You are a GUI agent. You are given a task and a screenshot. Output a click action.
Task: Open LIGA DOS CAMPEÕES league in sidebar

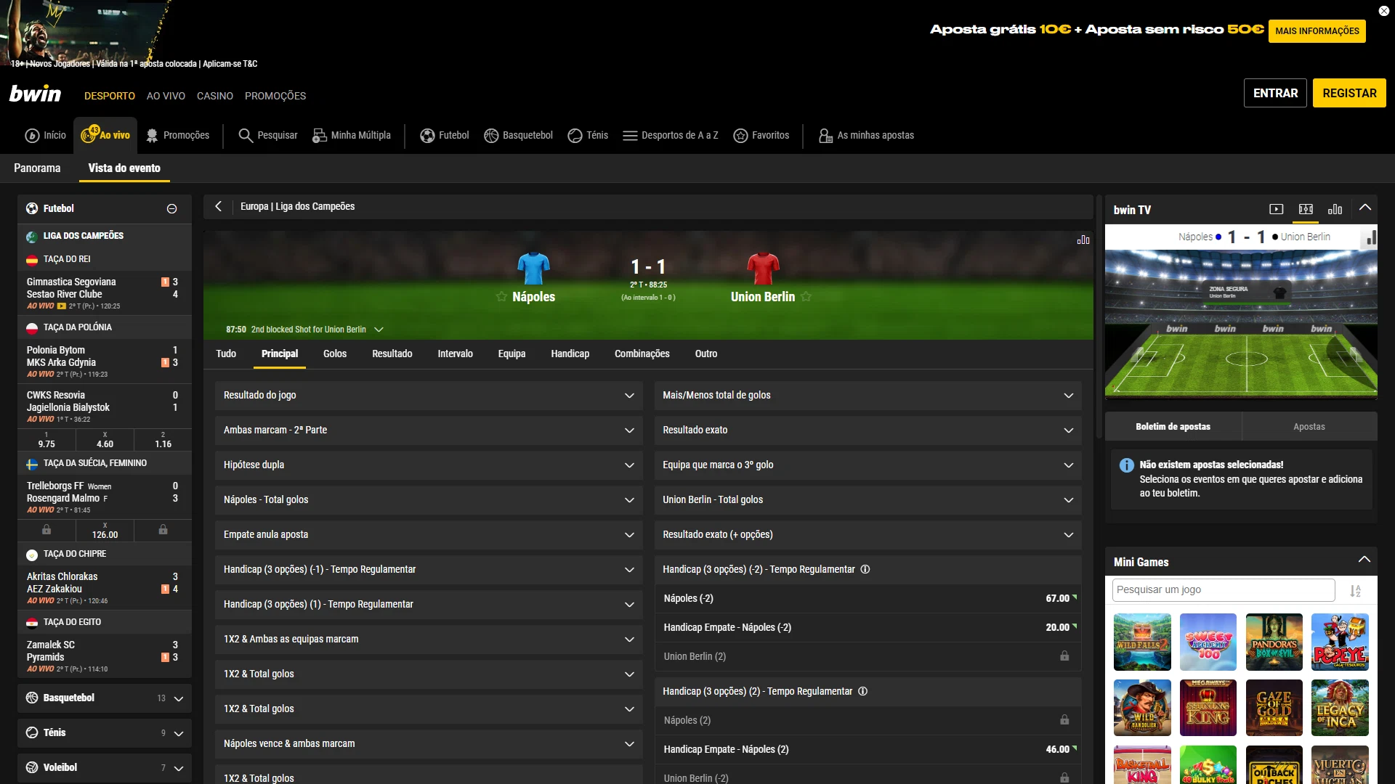pyautogui.click(x=104, y=236)
